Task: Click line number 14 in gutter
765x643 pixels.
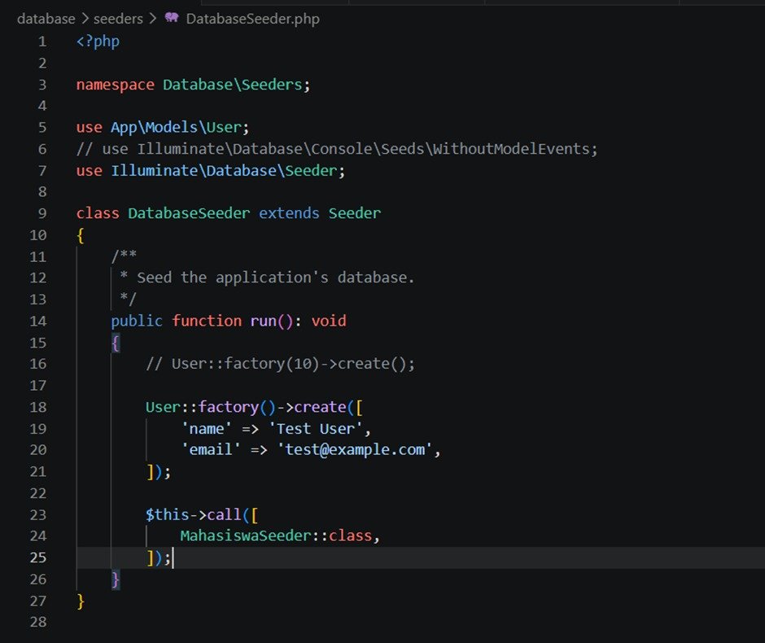Action: [x=38, y=321]
